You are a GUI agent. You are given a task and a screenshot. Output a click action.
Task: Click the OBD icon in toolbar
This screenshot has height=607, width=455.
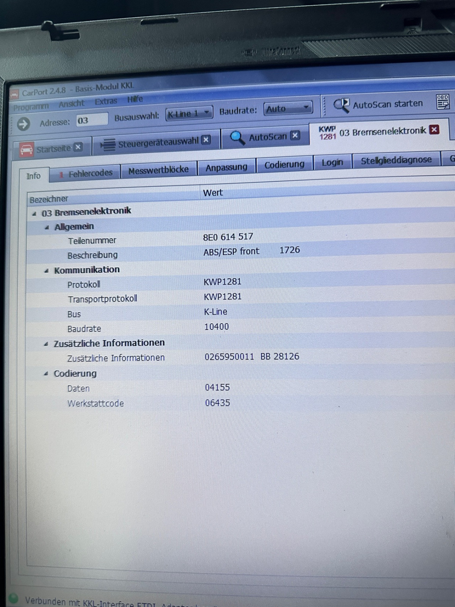point(442,102)
